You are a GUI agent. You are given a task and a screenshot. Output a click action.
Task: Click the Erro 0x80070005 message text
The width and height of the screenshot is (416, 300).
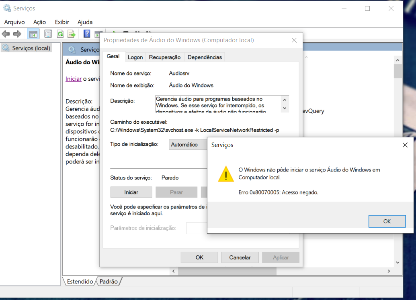(278, 192)
